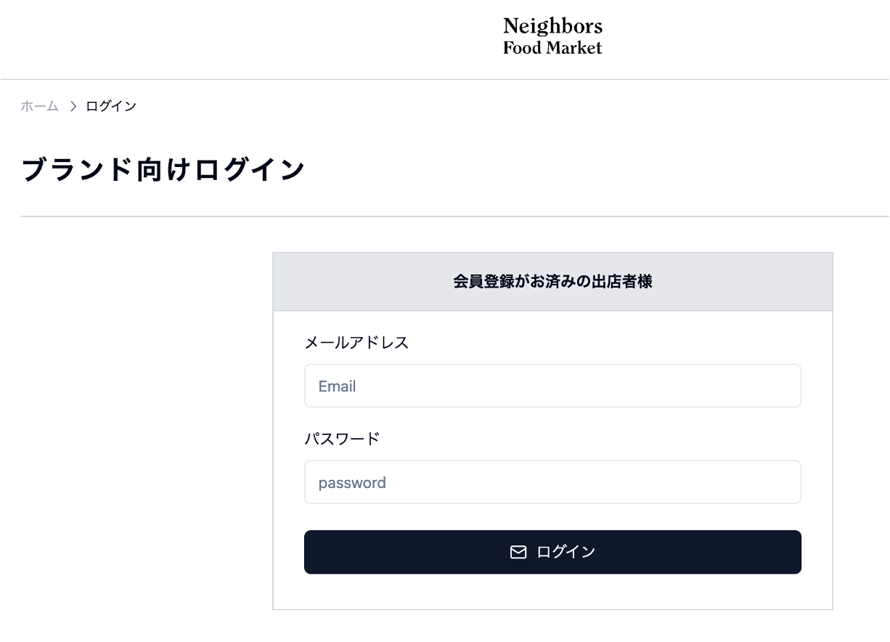The height and width of the screenshot is (642, 890).
Task: Click the word Neighbors in the logo
Action: (x=553, y=27)
